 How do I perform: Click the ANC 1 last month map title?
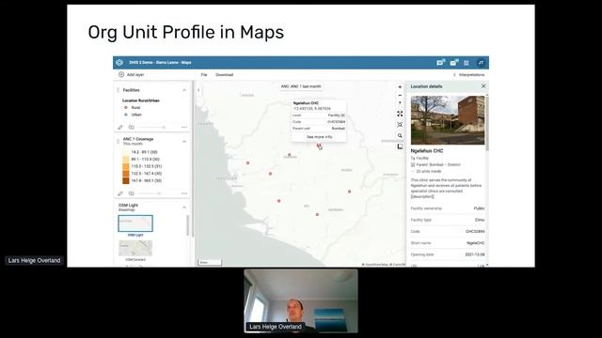[x=301, y=86]
